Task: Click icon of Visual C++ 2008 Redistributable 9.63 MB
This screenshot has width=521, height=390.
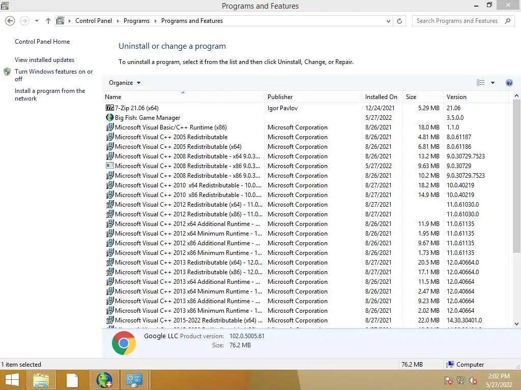Action: (x=110, y=166)
